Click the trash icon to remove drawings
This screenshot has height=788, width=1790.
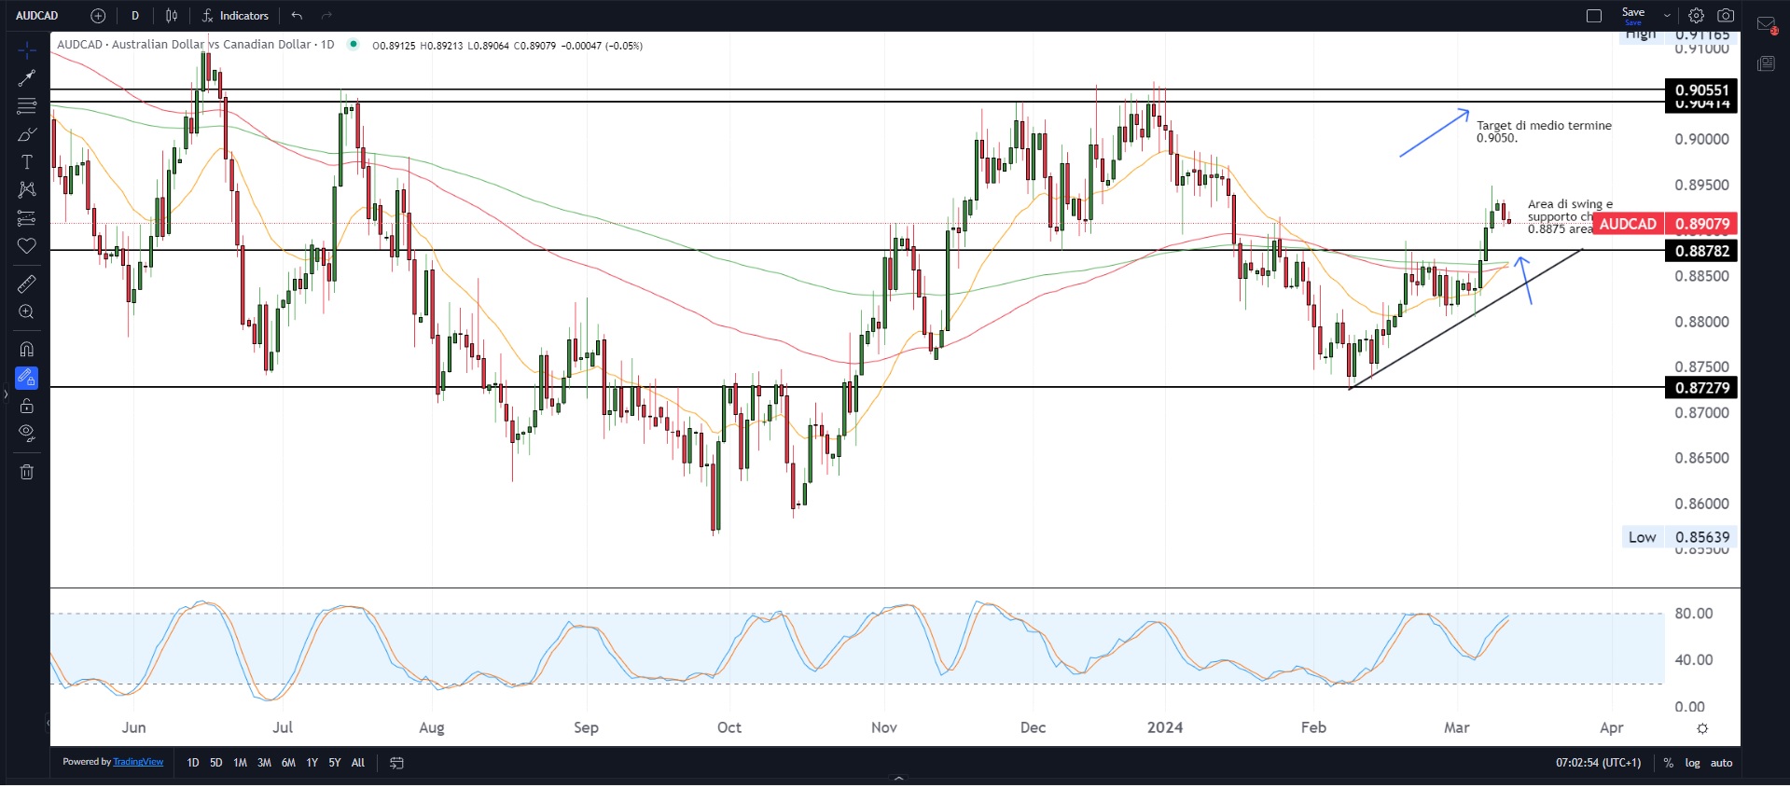click(x=26, y=472)
